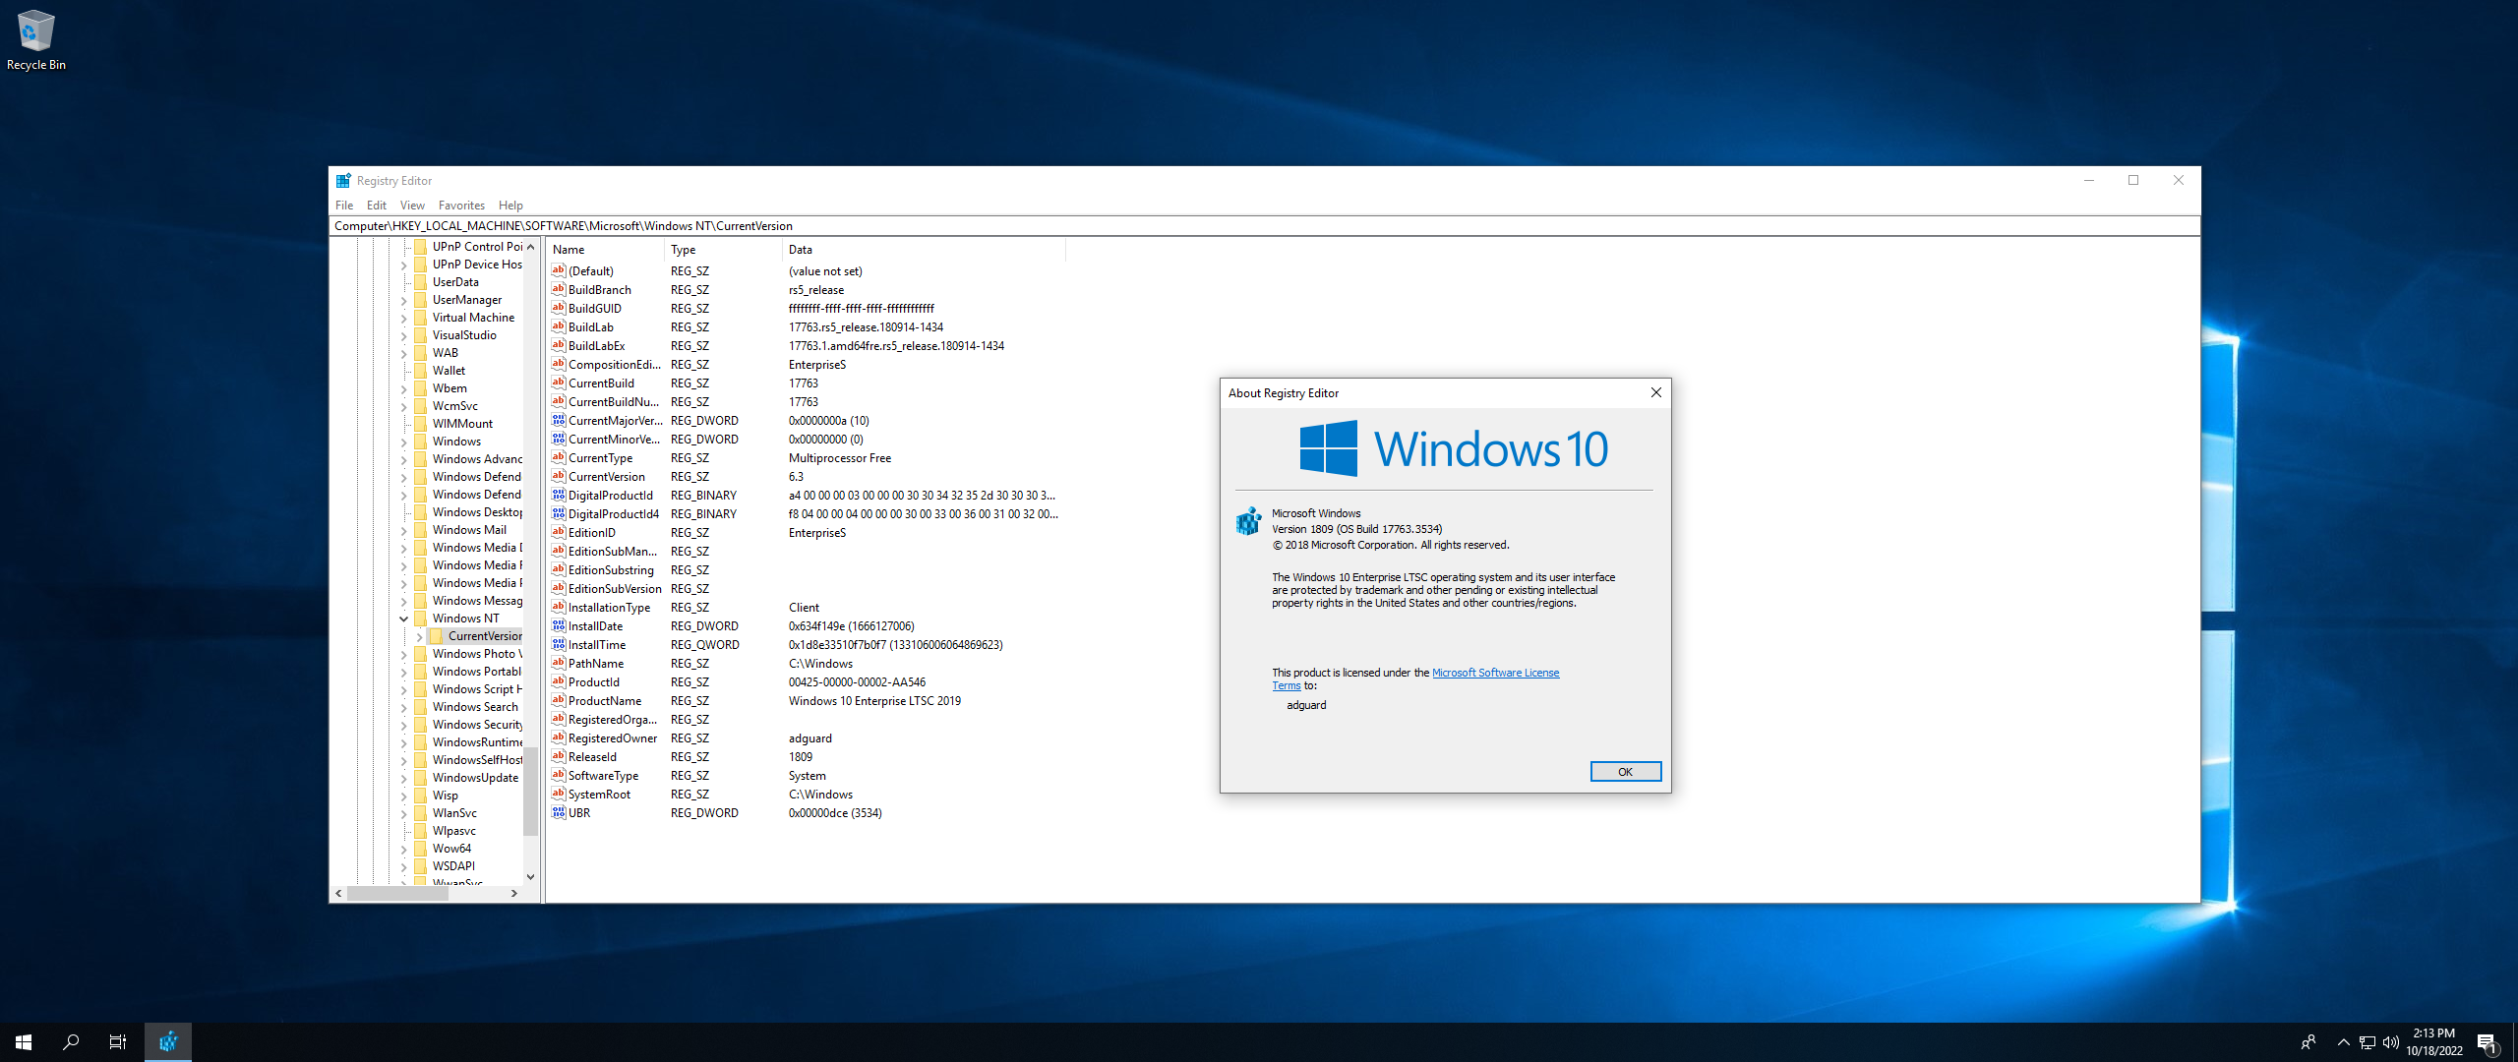Viewport: 2518px width, 1062px height.
Task: Expand the Windows Mail tree node
Action: [403, 530]
